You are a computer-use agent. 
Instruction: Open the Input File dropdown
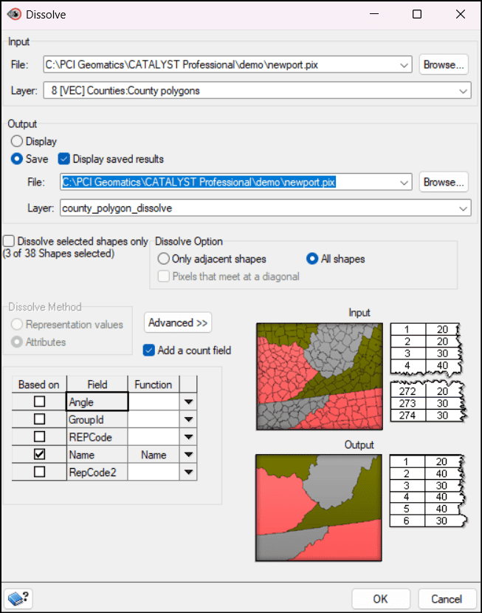(404, 65)
